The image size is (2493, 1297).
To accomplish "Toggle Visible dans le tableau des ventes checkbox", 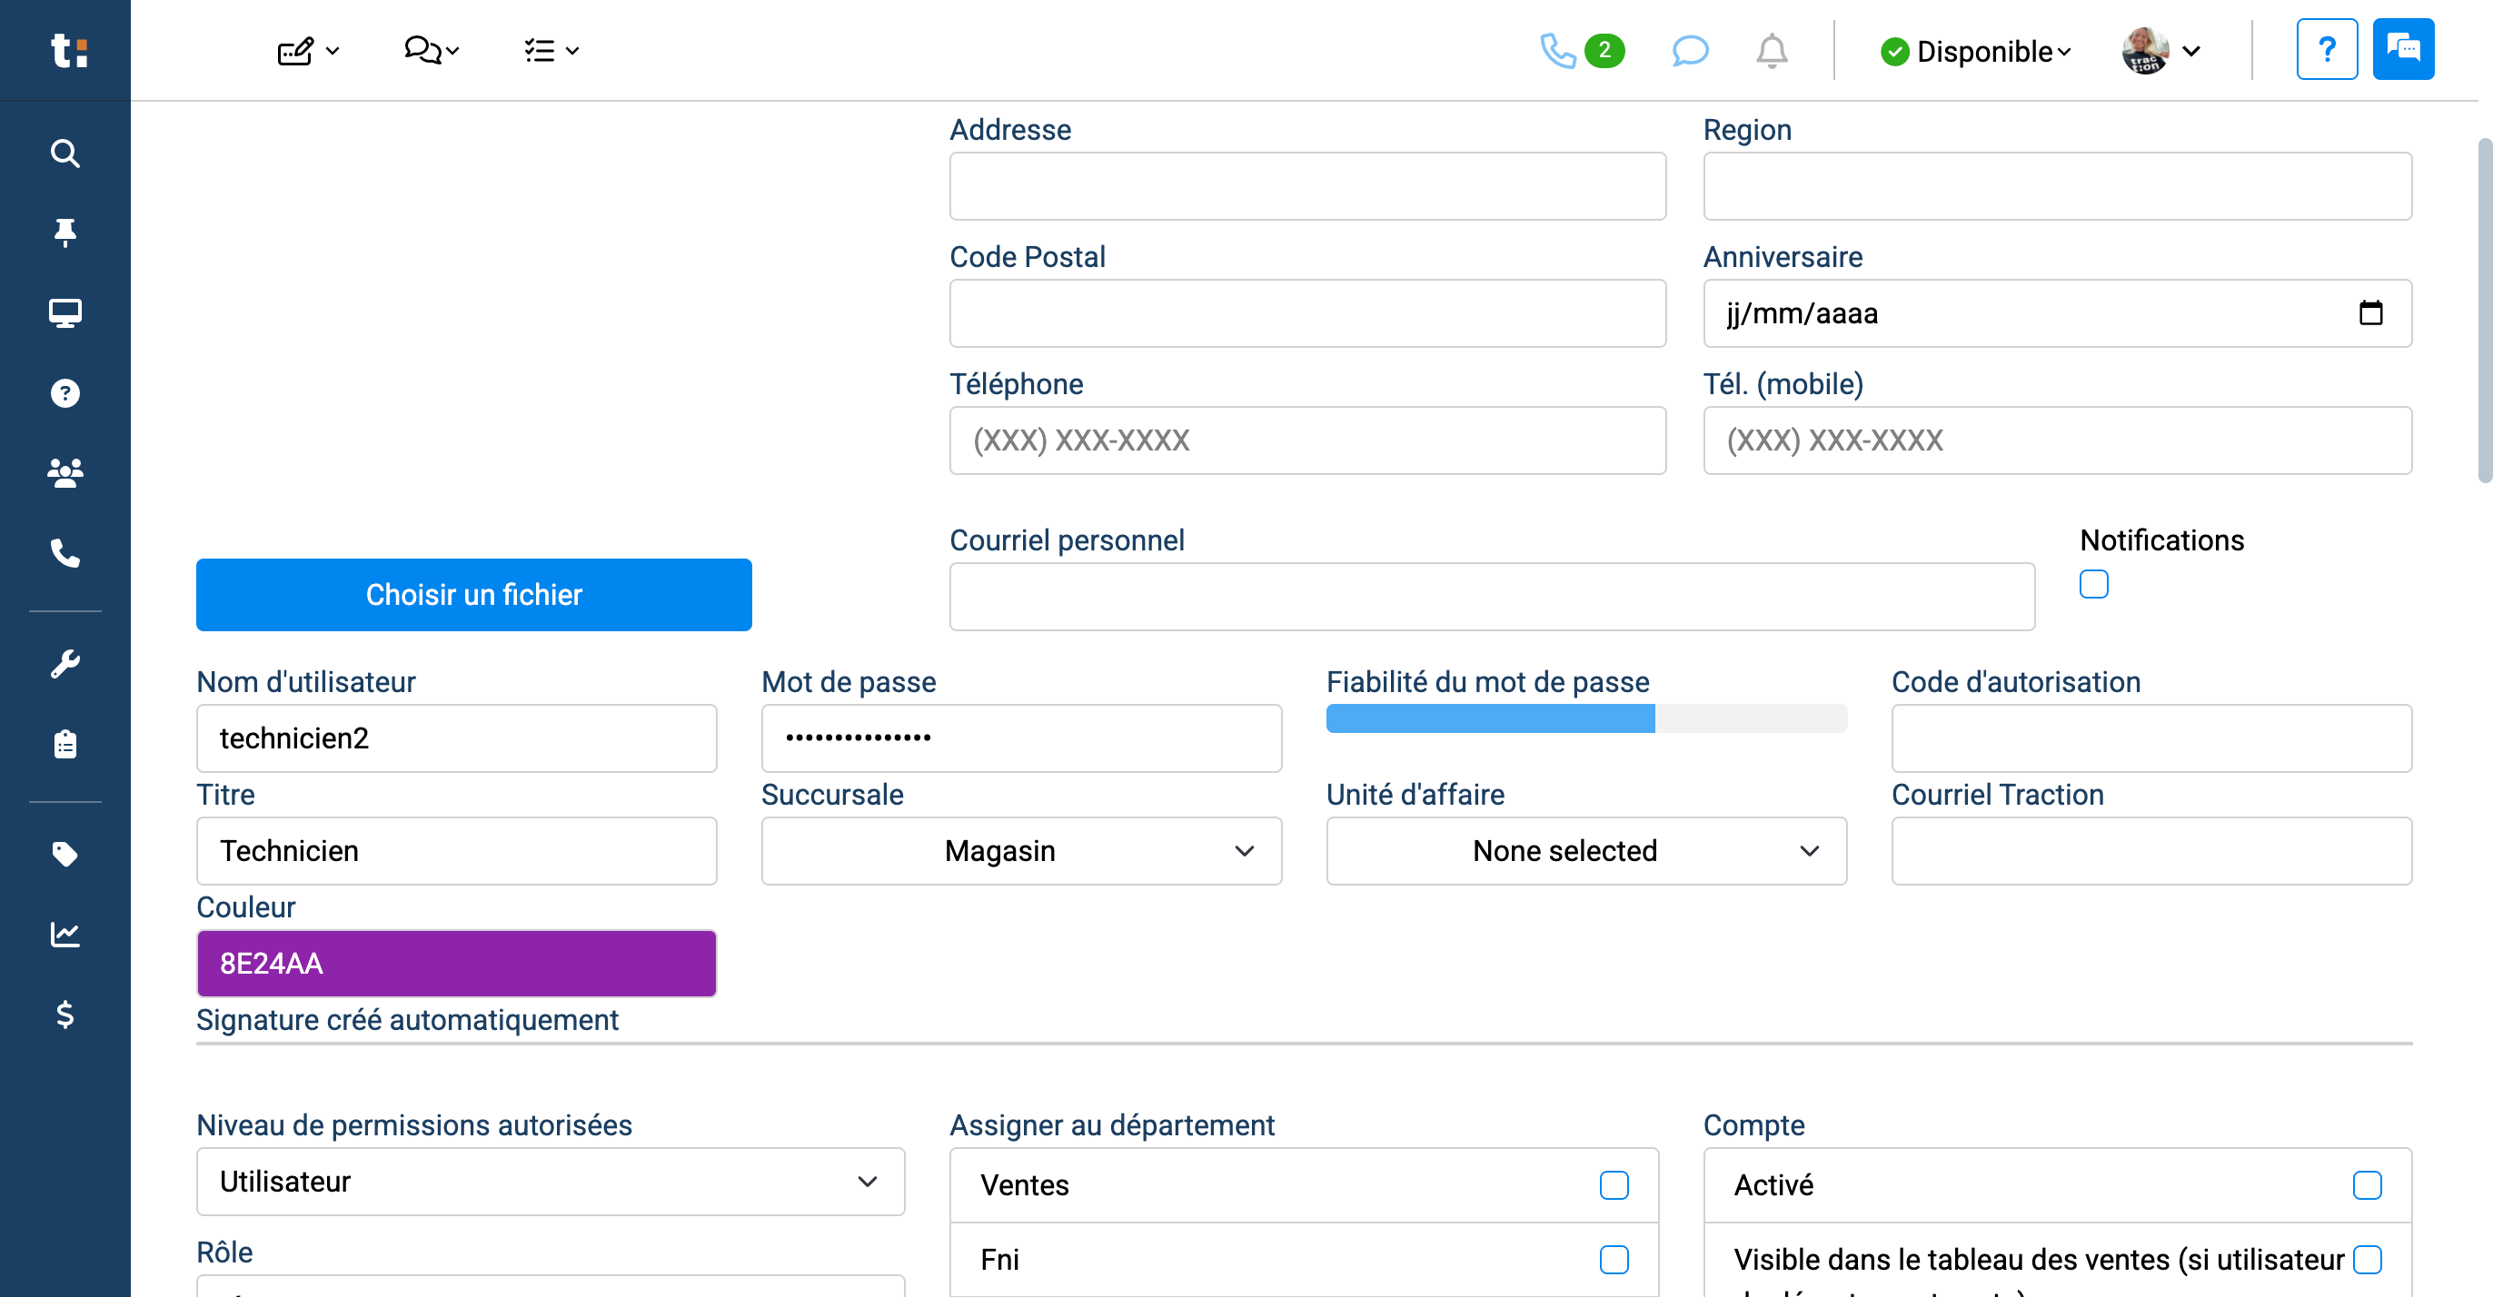I will (x=2366, y=1259).
